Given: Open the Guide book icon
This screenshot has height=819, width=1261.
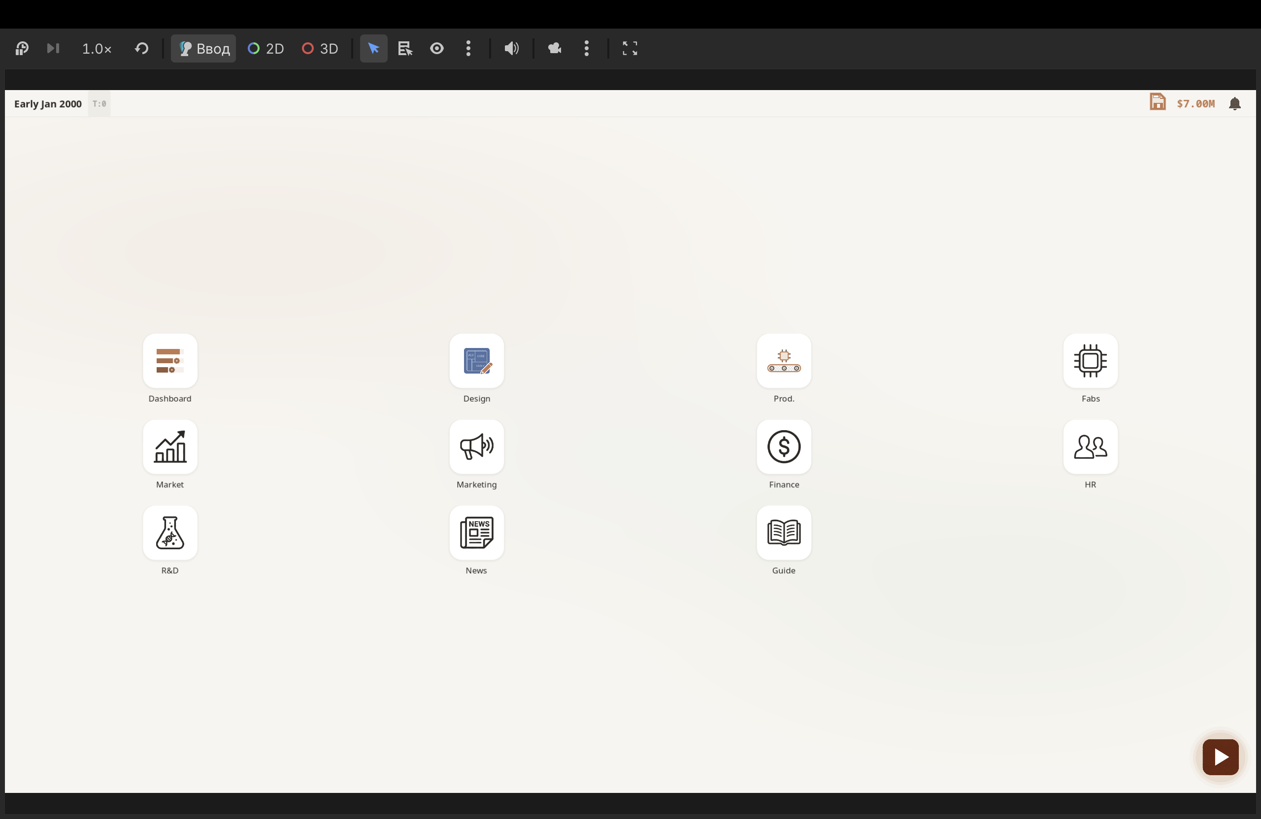Looking at the screenshot, I should pos(783,532).
